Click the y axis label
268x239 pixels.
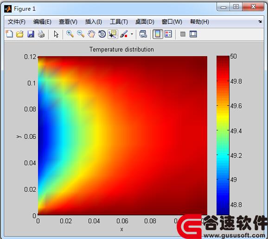coord(19,136)
